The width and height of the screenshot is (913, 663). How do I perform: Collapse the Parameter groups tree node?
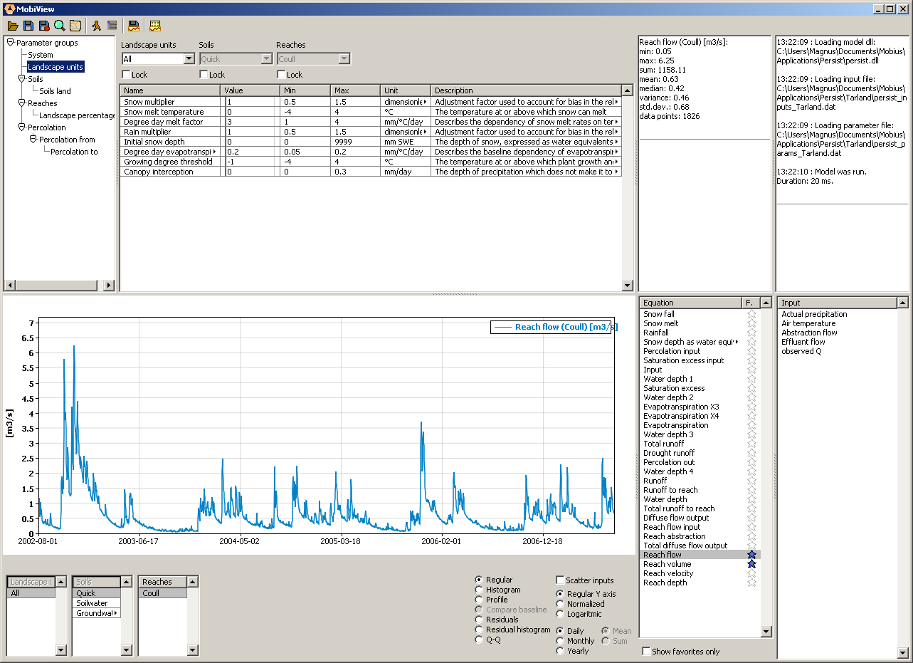10,43
